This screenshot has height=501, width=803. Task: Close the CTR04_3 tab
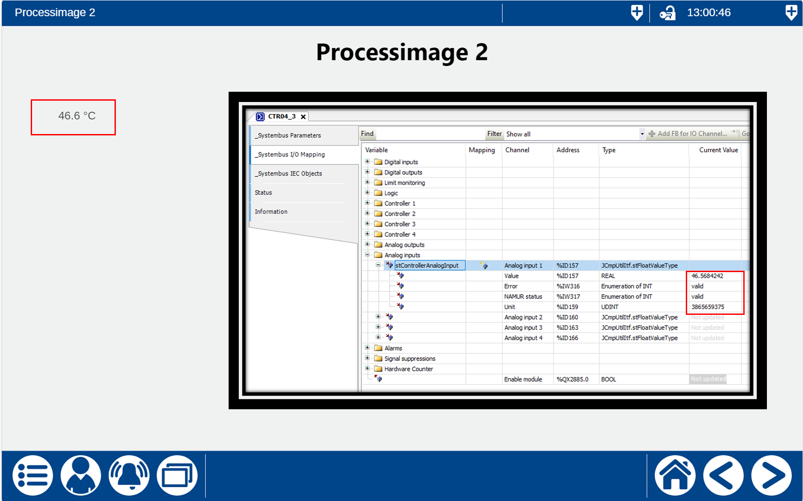[303, 117]
